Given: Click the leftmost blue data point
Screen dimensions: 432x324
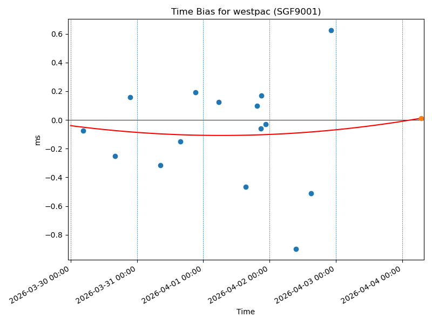Looking at the screenshot, I should (x=83, y=131).
